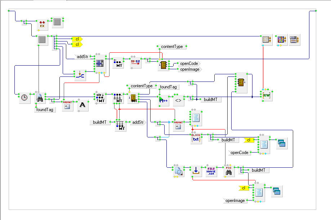Click the window element wired to the openCode memo

pyautogui.click(x=282, y=144)
